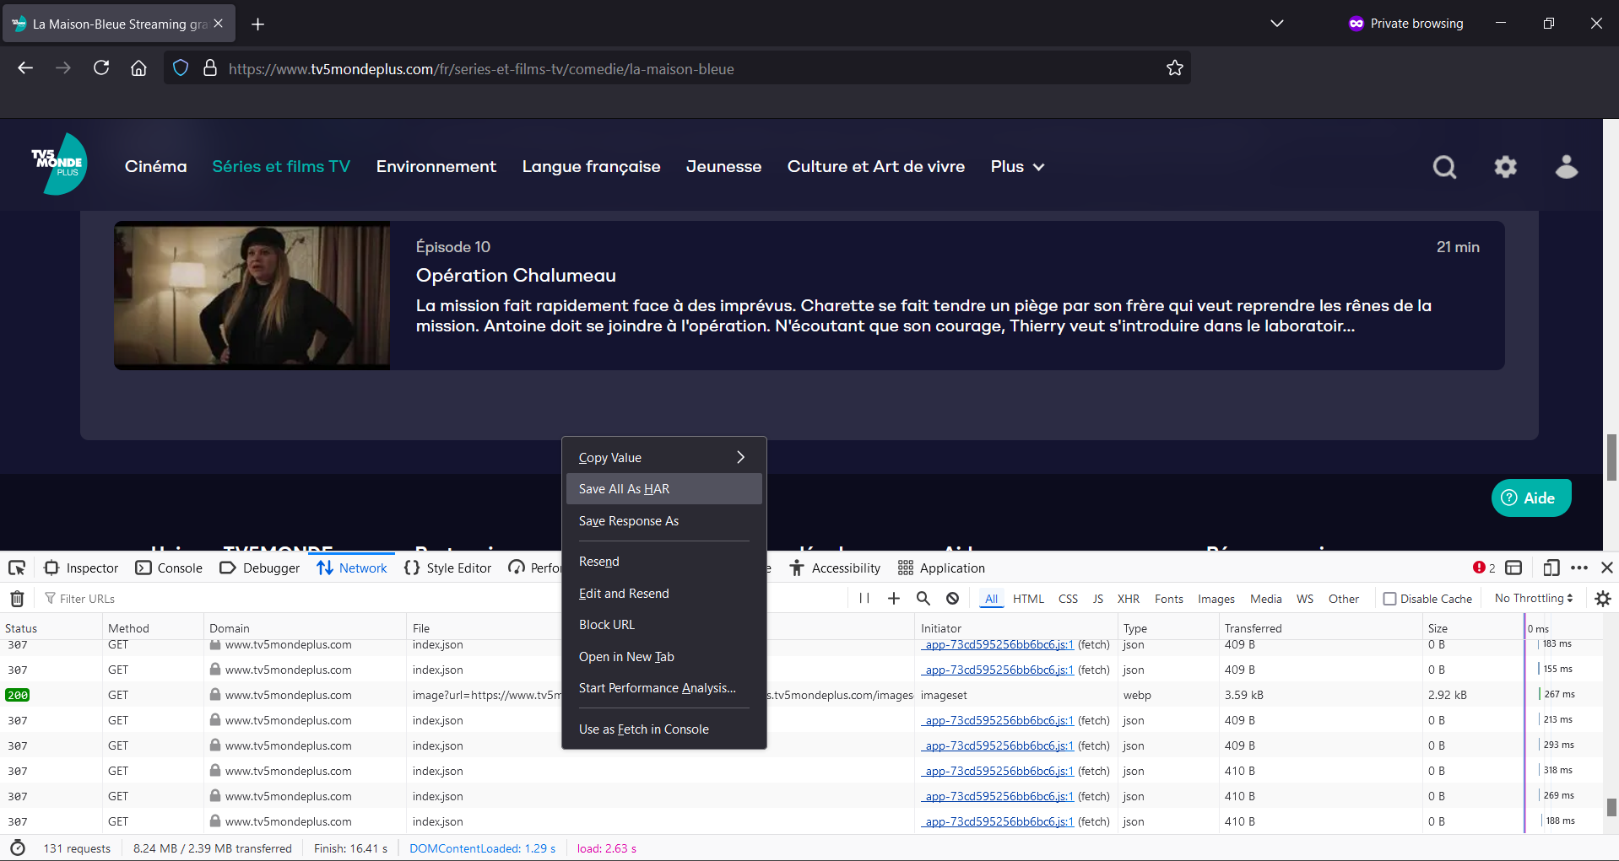Image resolution: width=1619 pixels, height=861 pixels.
Task: Toggle responsive design mode
Action: 1551,568
